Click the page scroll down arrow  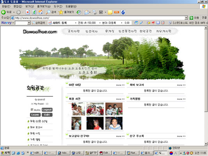click(206, 144)
